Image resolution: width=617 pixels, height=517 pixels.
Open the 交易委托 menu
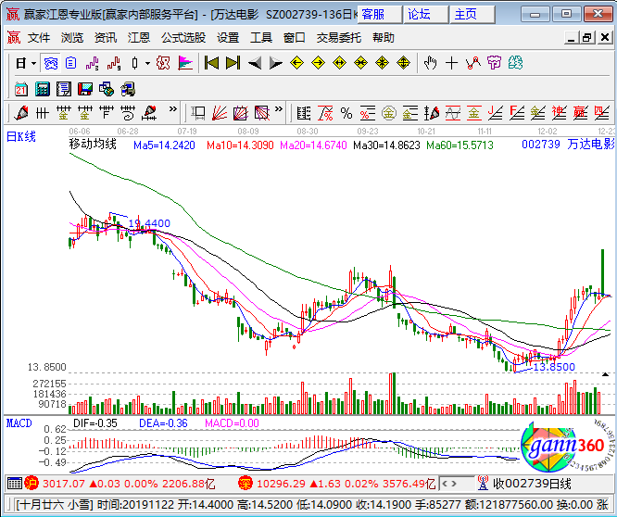point(339,38)
